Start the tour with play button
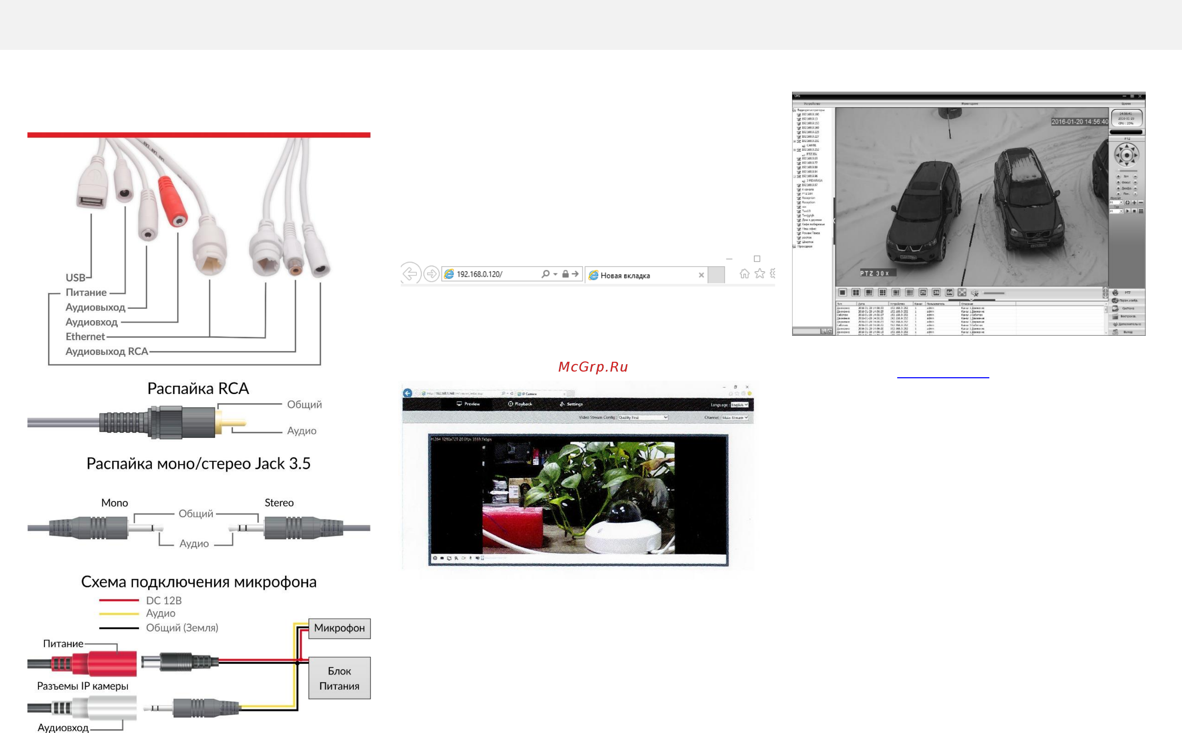The image size is (1182, 733). click(1128, 211)
